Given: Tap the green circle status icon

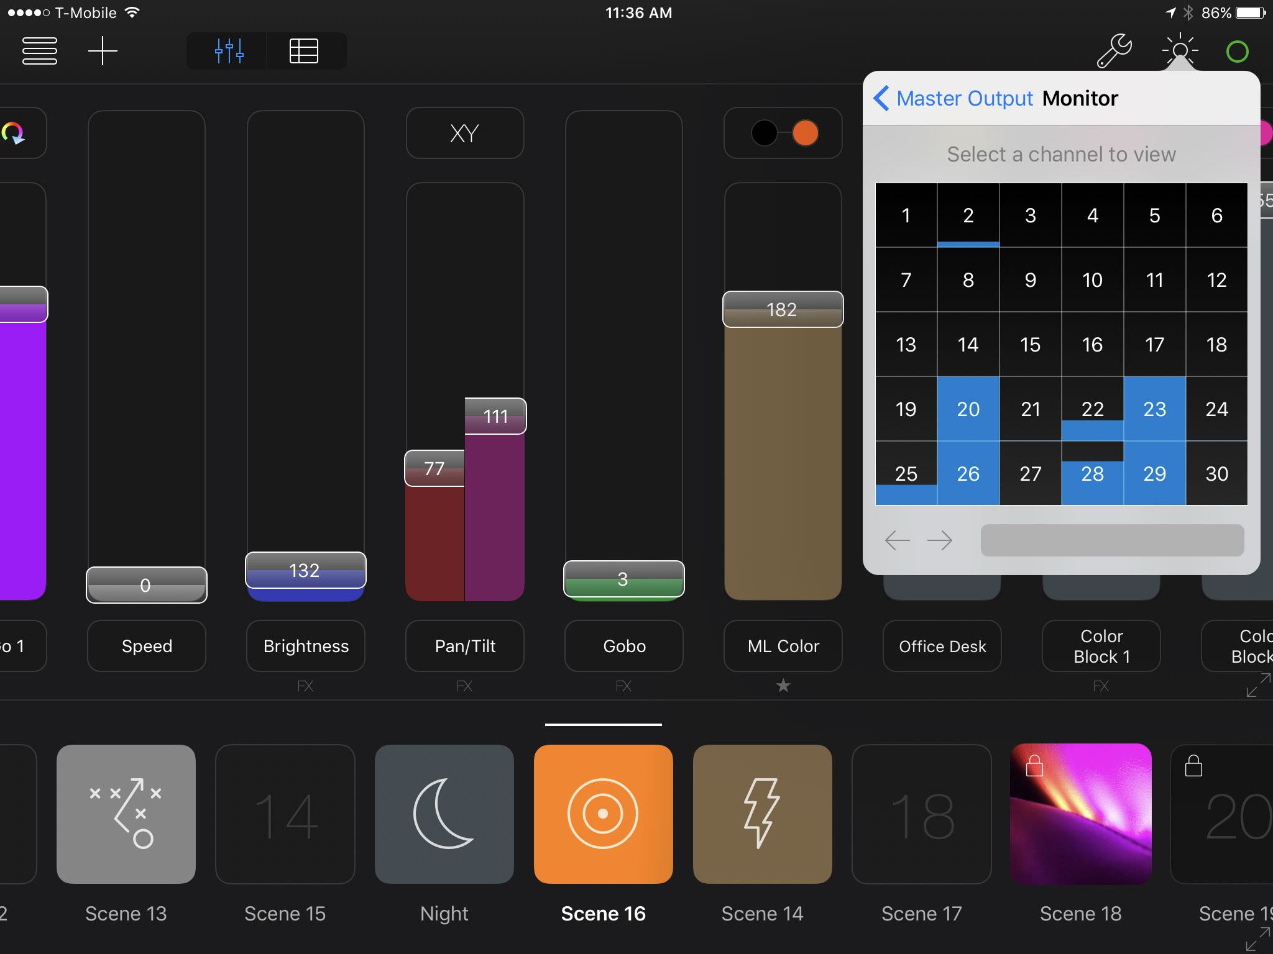Looking at the screenshot, I should point(1237,51).
